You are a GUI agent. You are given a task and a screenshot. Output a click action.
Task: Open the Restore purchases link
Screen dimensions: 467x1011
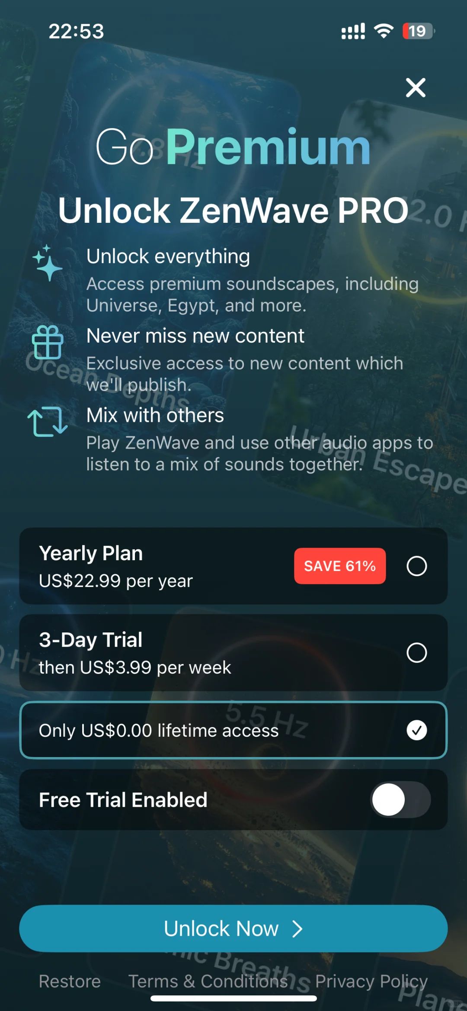70,981
